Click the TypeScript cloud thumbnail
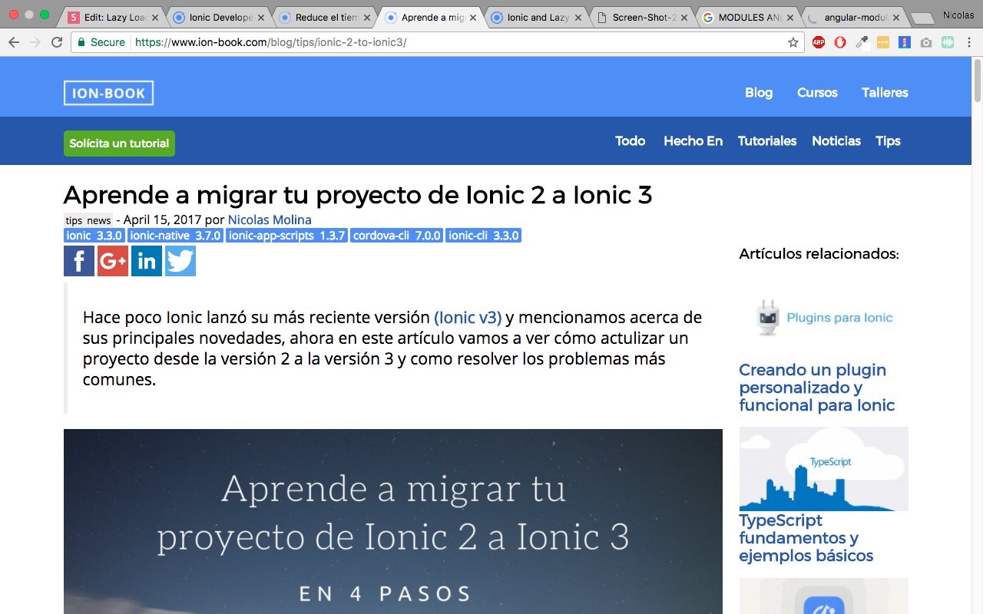This screenshot has height=614, width=983. point(823,469)
